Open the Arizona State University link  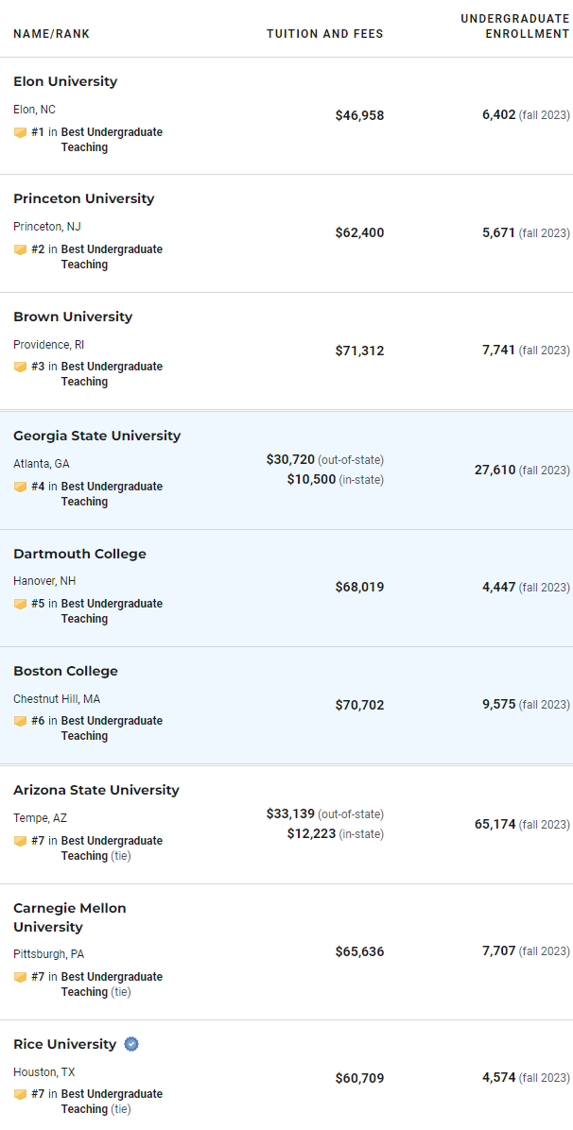pyautogui.click(x=96, y=790)
